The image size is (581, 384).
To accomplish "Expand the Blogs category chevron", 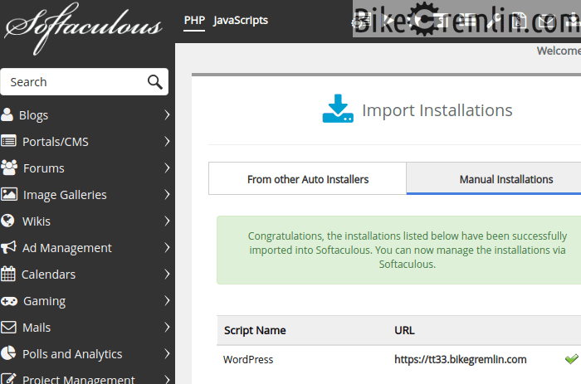I will [167, 114].
